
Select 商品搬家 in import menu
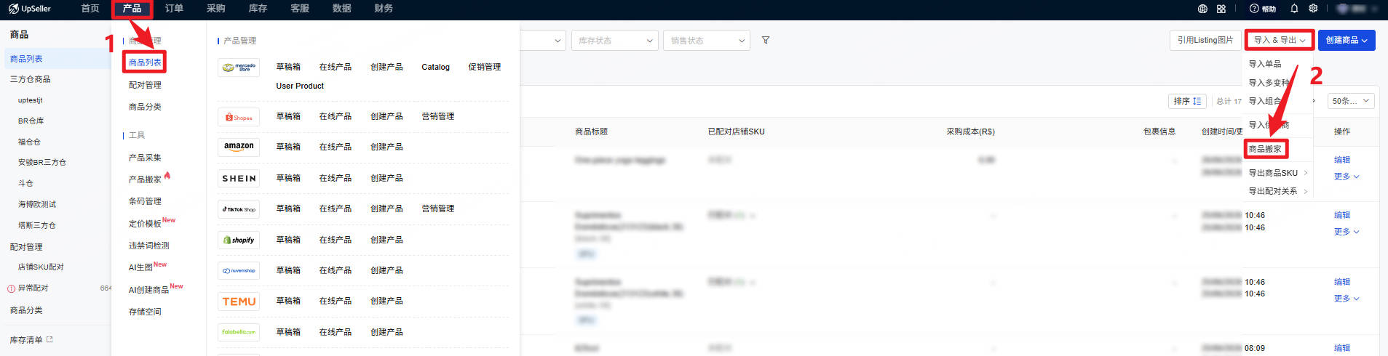1265,149
